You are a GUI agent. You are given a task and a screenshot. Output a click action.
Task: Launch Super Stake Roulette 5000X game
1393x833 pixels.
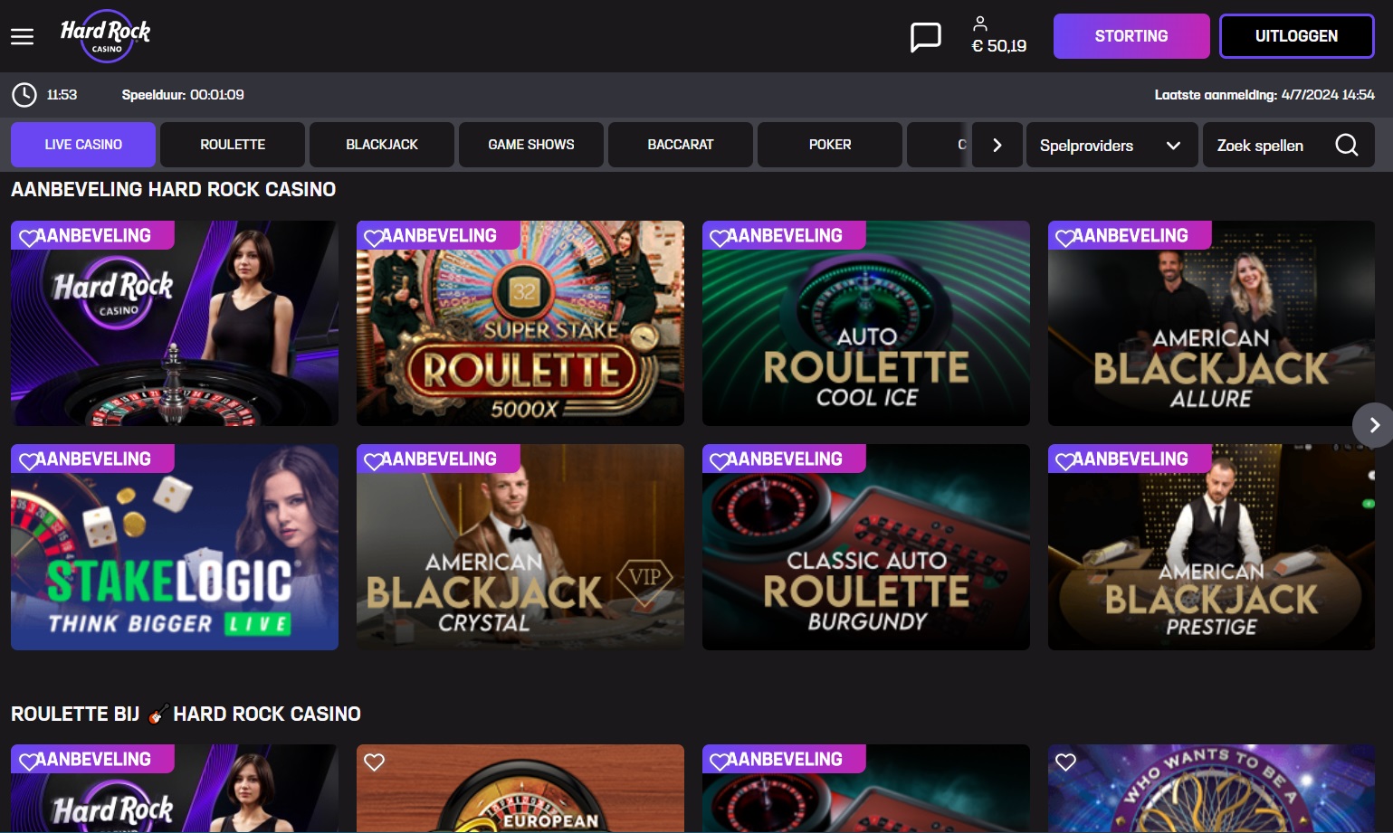[520, 323]
